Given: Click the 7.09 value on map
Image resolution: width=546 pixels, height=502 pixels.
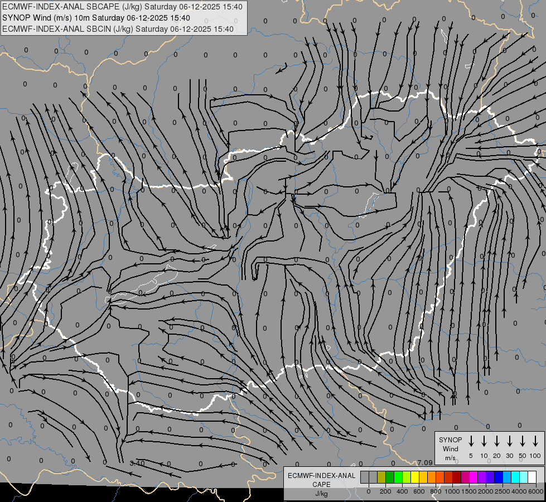Looking at the screenshot, I should 425,462.
